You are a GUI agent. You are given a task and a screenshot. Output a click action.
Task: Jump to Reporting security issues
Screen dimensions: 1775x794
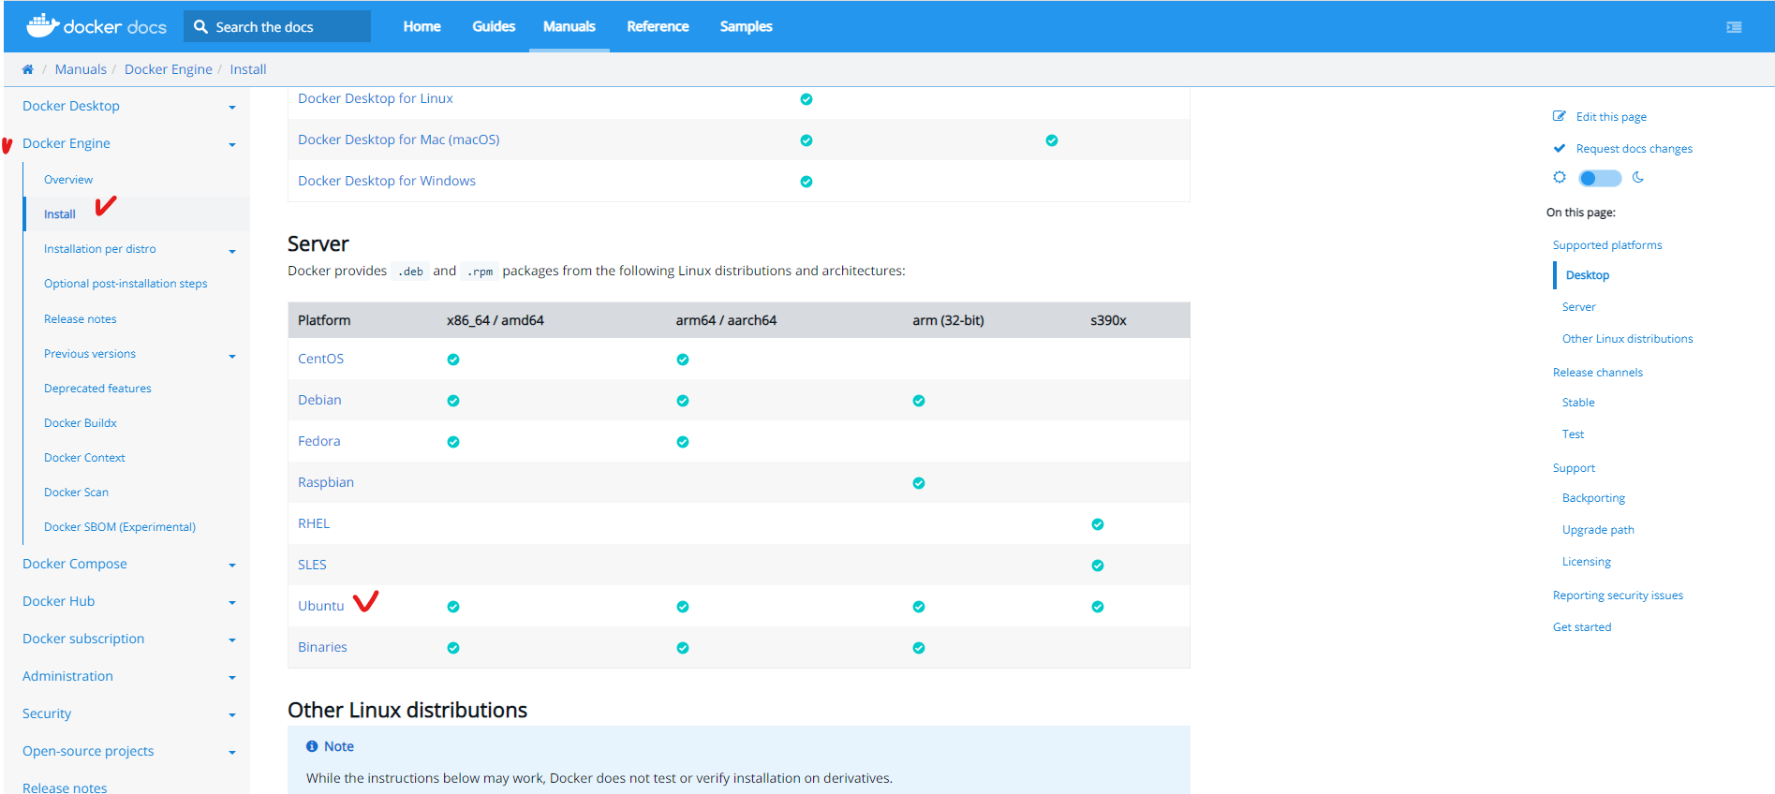point(1618,595)
